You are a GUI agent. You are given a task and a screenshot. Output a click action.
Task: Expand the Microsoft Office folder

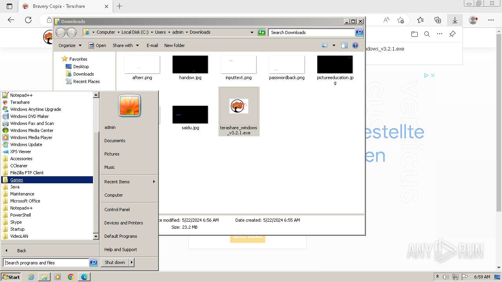coord(25,201)
